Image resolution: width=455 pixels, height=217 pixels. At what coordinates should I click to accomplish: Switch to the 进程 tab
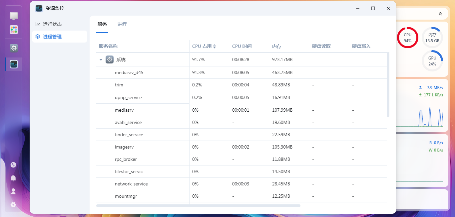coord(122,24)
